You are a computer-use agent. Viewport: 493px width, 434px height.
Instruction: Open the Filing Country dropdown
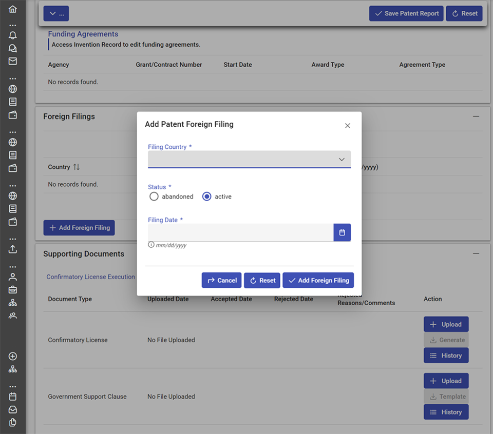click(249, 159)
